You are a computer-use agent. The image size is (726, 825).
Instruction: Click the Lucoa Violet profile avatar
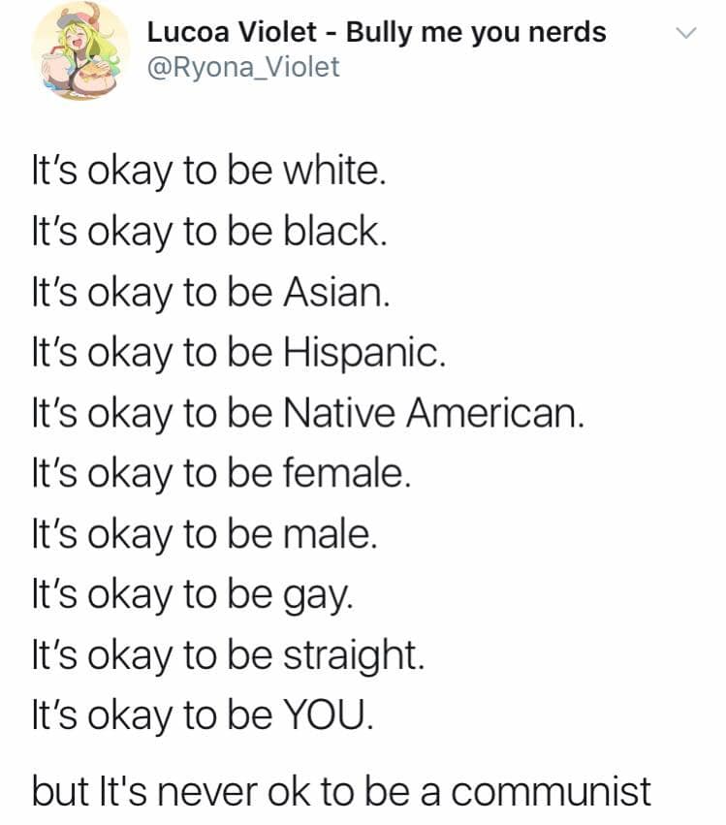79,50
